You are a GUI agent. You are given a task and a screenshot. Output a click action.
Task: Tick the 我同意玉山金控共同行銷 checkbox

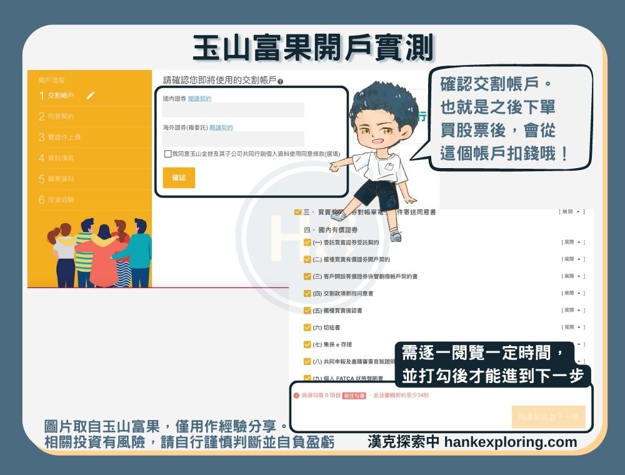[167, 154]
